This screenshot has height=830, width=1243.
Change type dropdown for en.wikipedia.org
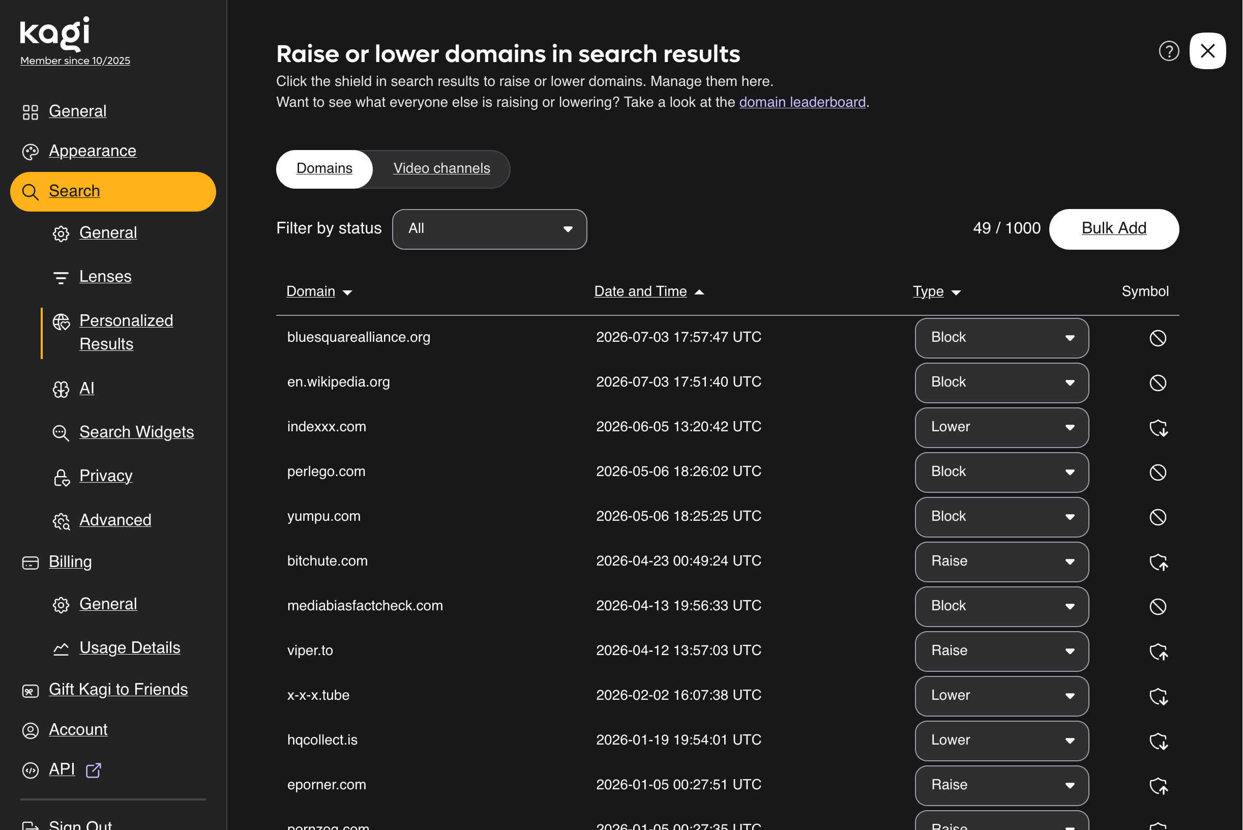coord(1001,383)
